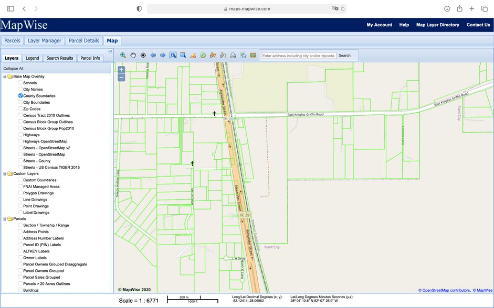The width and height of the screenshot is (494, 308).
Task: Collapse the Base Map Overlay folder
Action: 4,76
